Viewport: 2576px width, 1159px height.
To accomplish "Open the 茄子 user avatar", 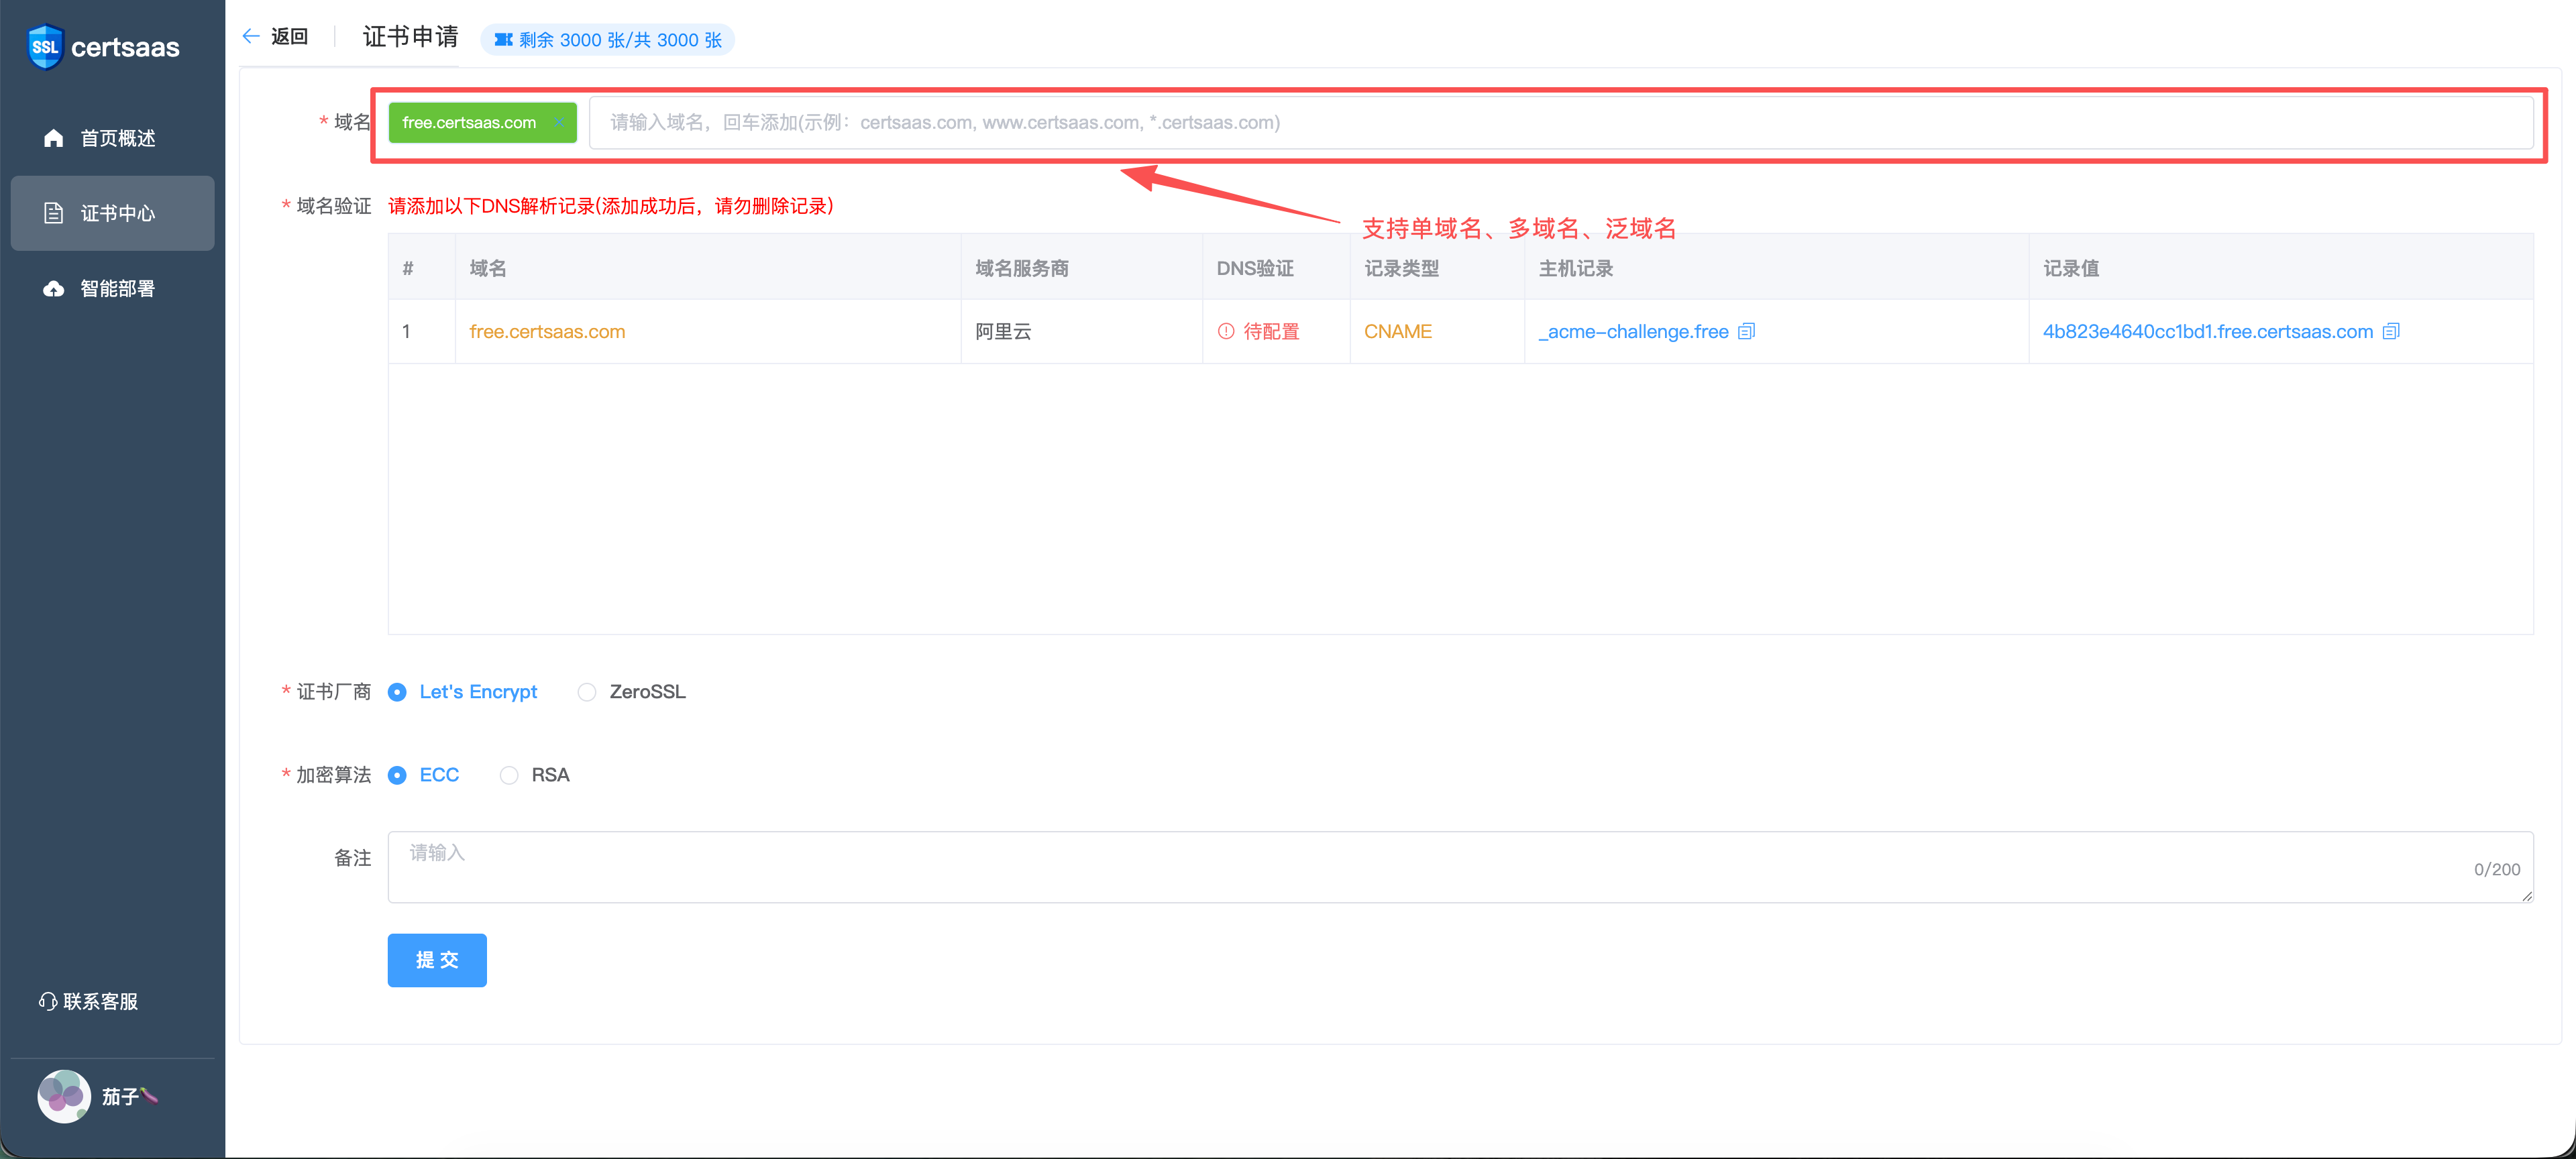I will [64, 1096].
